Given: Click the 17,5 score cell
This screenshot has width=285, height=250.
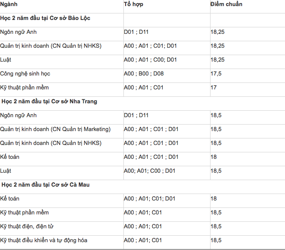Looking at the screenshot, I should click(x=216, y=74).
